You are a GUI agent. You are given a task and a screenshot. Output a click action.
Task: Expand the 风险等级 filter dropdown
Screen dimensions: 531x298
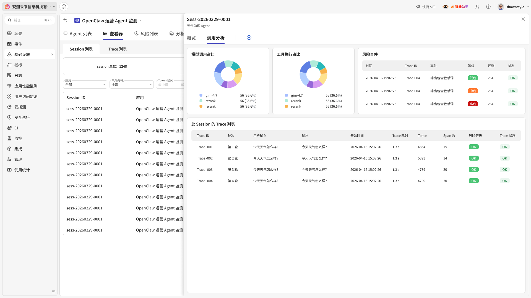[x=132, y=84]
